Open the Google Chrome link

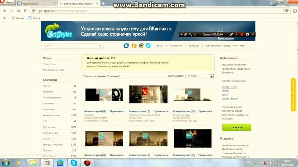(230, 99)
